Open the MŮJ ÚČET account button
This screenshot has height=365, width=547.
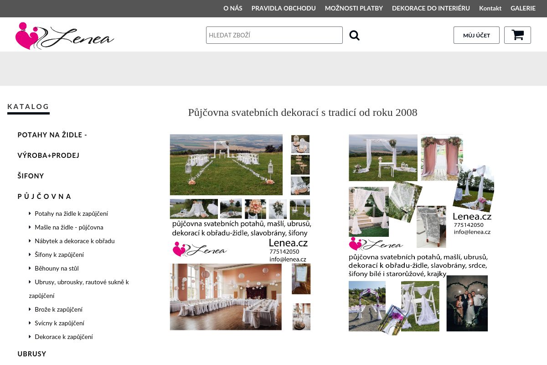pos(476,35)
